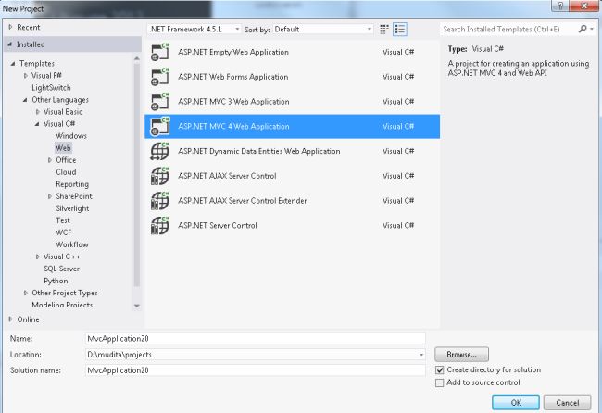Click the Dynamic Data Entities Web Application icon

(159, 151)
